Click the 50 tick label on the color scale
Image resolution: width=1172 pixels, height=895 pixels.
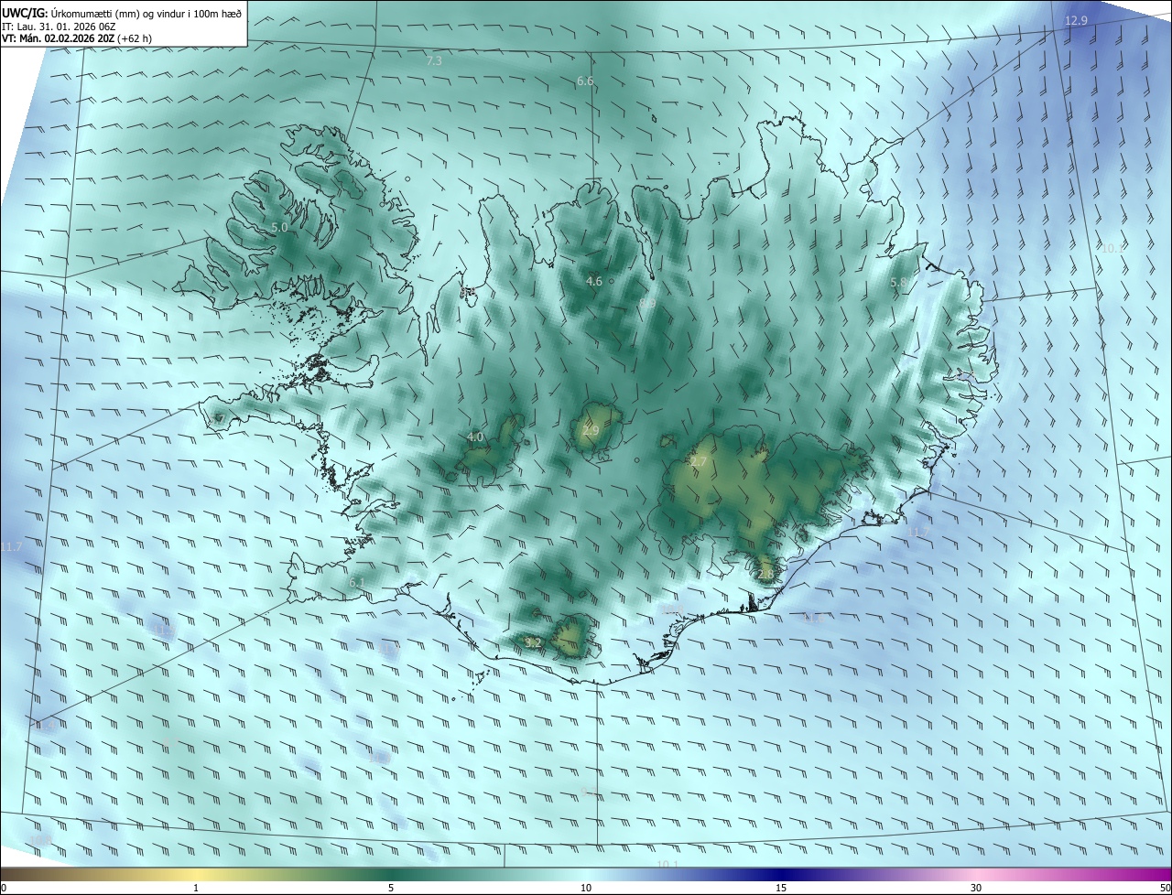[x=1165, y=888]
